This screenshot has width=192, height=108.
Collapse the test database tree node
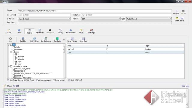coord(9,45)
